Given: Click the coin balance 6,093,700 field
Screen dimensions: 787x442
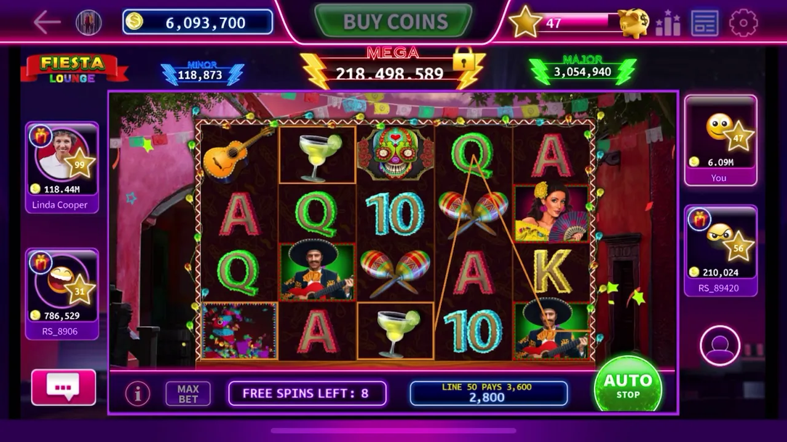Looking at the screenshot, I should tap(197, 22).
